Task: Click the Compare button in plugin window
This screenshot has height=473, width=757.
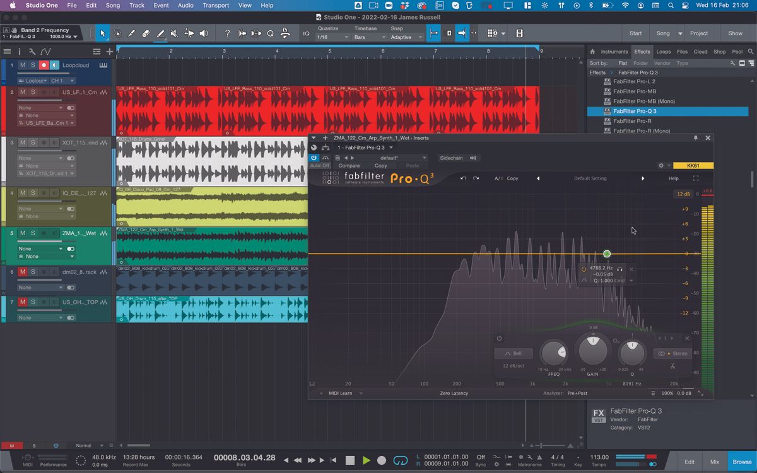Action: 349,166
